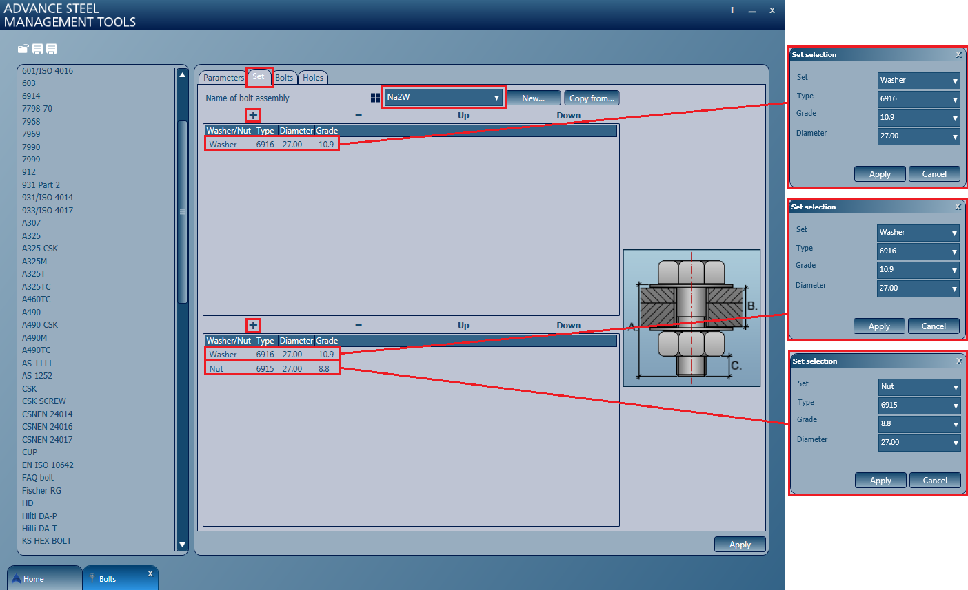Click the rightmost save disk icon above the list
968x590 pixels.
click(x=51, y=49)
